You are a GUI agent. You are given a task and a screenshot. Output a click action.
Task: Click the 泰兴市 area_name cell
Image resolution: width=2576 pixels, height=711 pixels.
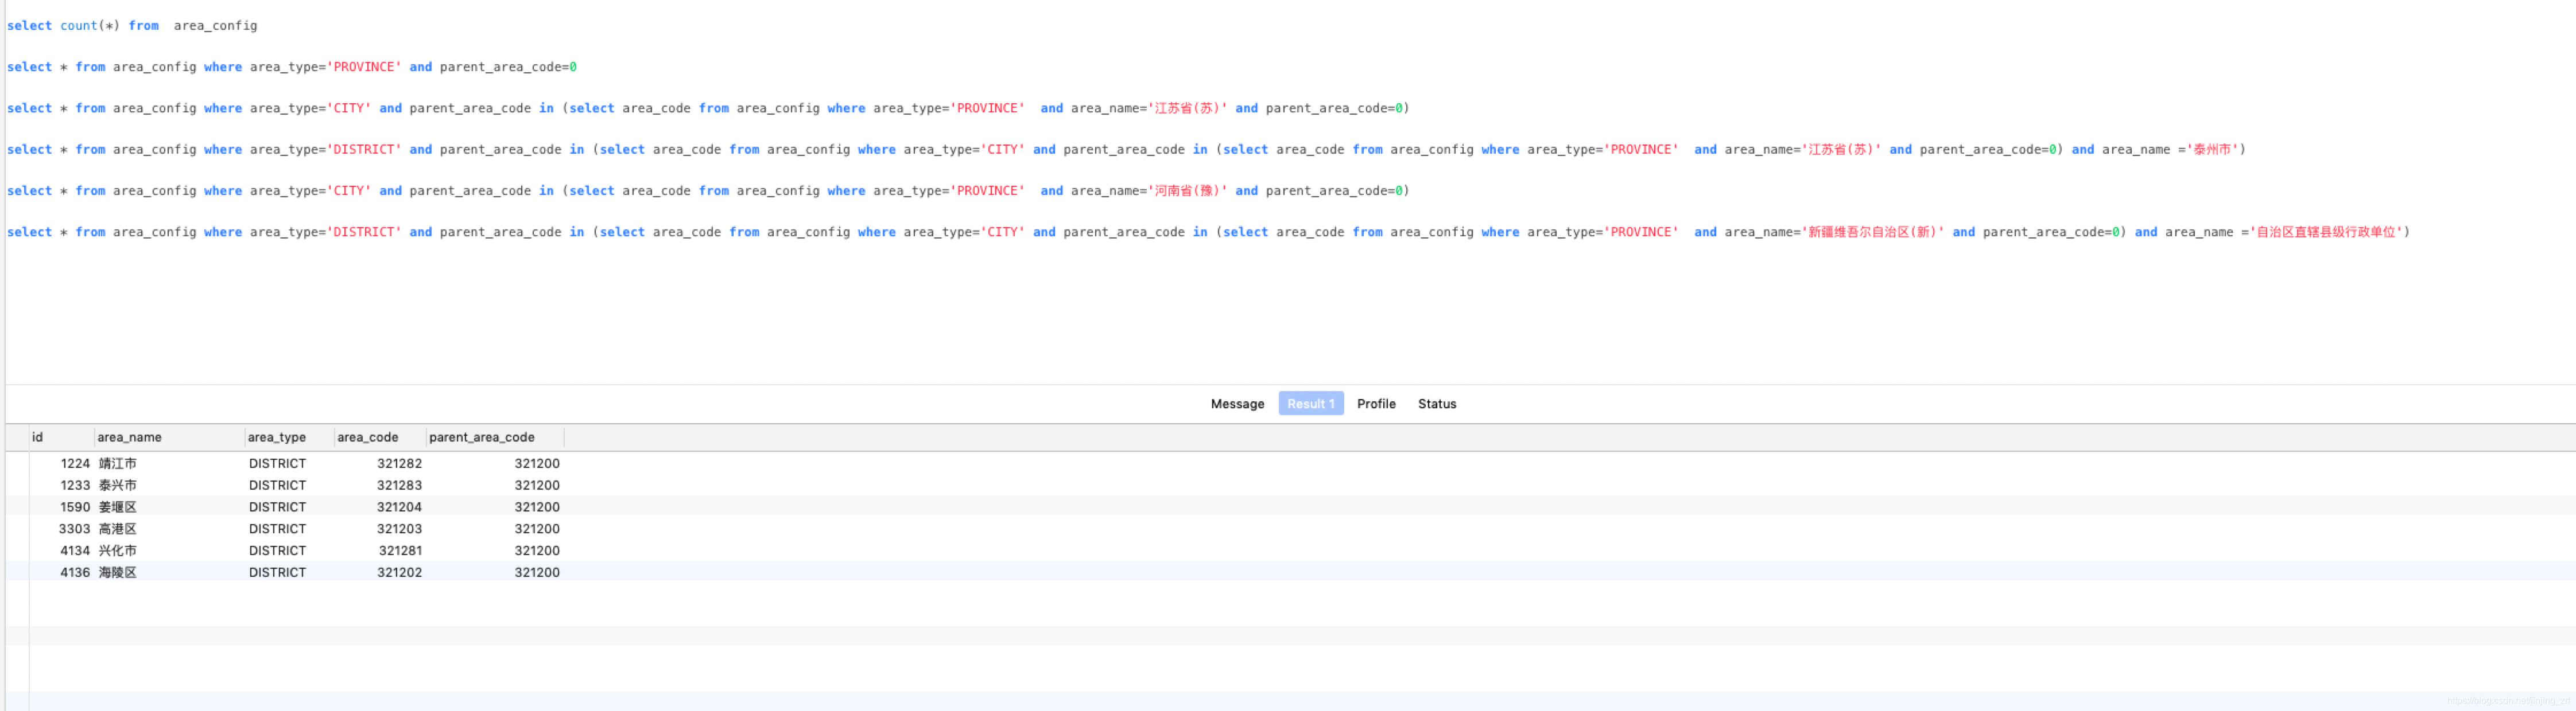(x=118, y=485)
